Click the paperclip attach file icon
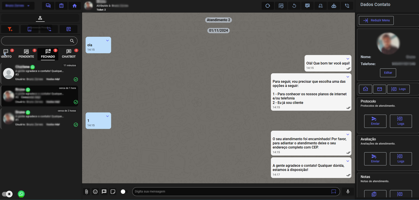This screenshot has width=419, height=200. [x=86, y=192]
